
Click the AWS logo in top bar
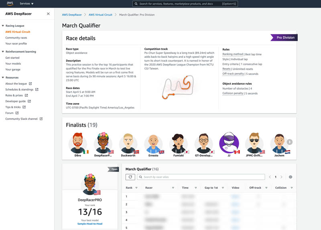tap(10, 3)
